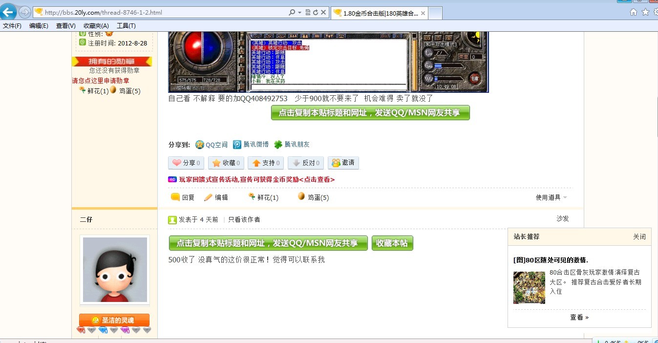Open the address bar search dropdown arrow

[299, 12]
